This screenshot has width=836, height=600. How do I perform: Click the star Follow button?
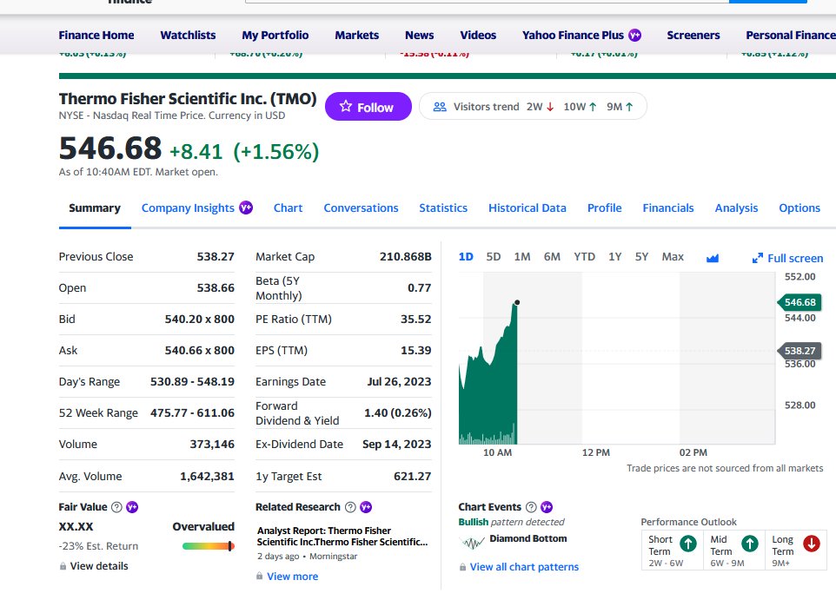pos(368,107)
